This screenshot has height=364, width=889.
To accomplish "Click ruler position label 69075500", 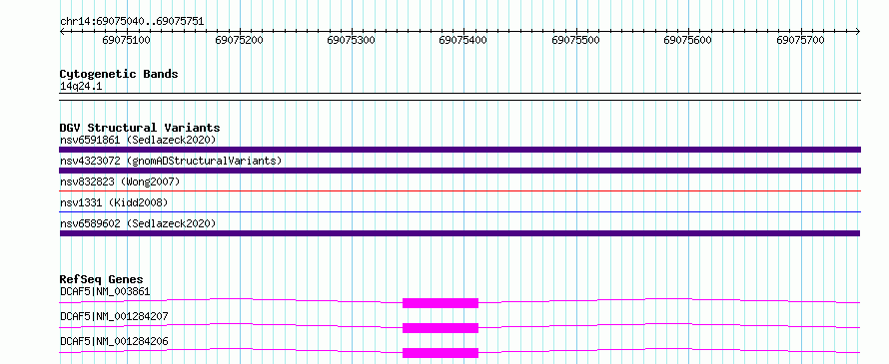I will [x=575, y=40].
